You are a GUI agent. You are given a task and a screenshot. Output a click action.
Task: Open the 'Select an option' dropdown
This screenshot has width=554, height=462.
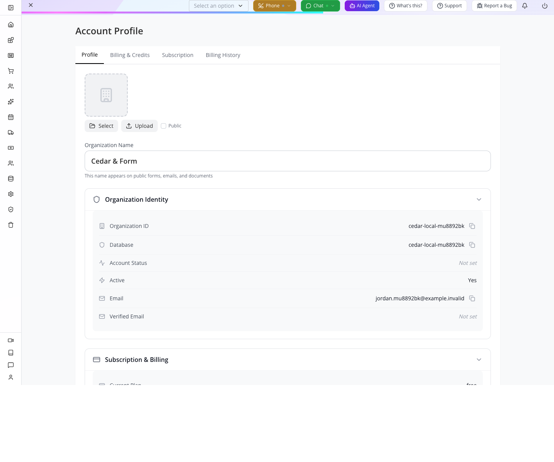point(219,6)
